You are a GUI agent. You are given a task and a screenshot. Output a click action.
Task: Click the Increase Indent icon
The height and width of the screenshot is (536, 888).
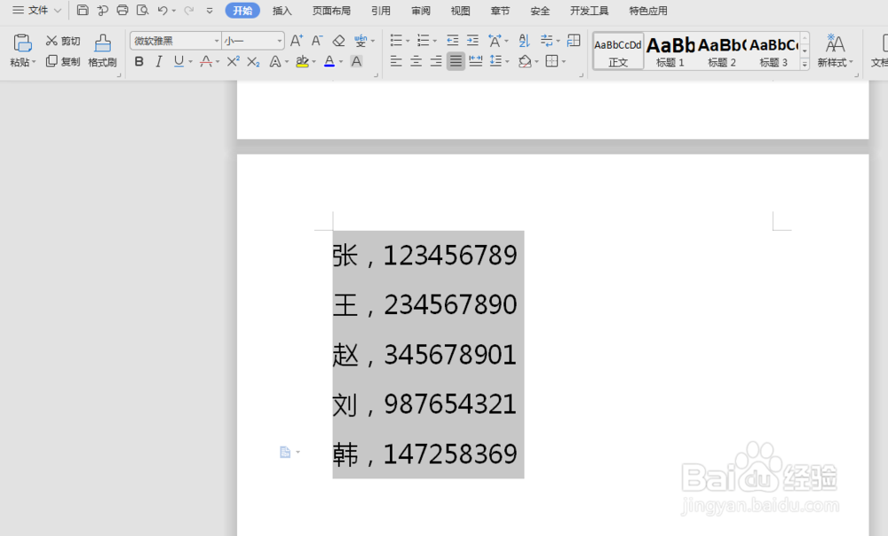coord(472,40)
